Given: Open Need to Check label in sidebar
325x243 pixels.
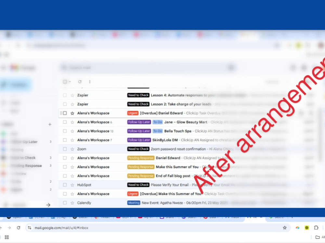Looking at the screenshot, I should pos(23,158).
